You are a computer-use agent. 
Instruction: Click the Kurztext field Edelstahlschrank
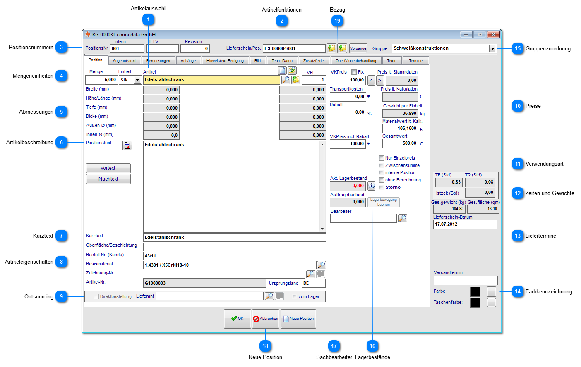234,237
